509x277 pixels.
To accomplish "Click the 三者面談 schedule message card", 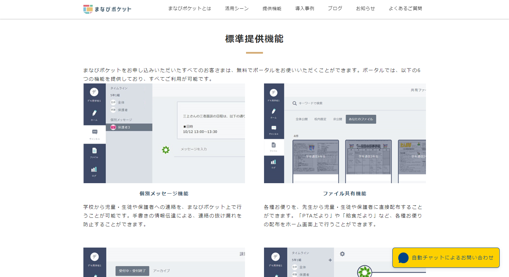I will click(x=211, y=120).
